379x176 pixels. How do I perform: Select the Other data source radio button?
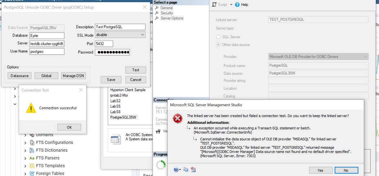219,45
